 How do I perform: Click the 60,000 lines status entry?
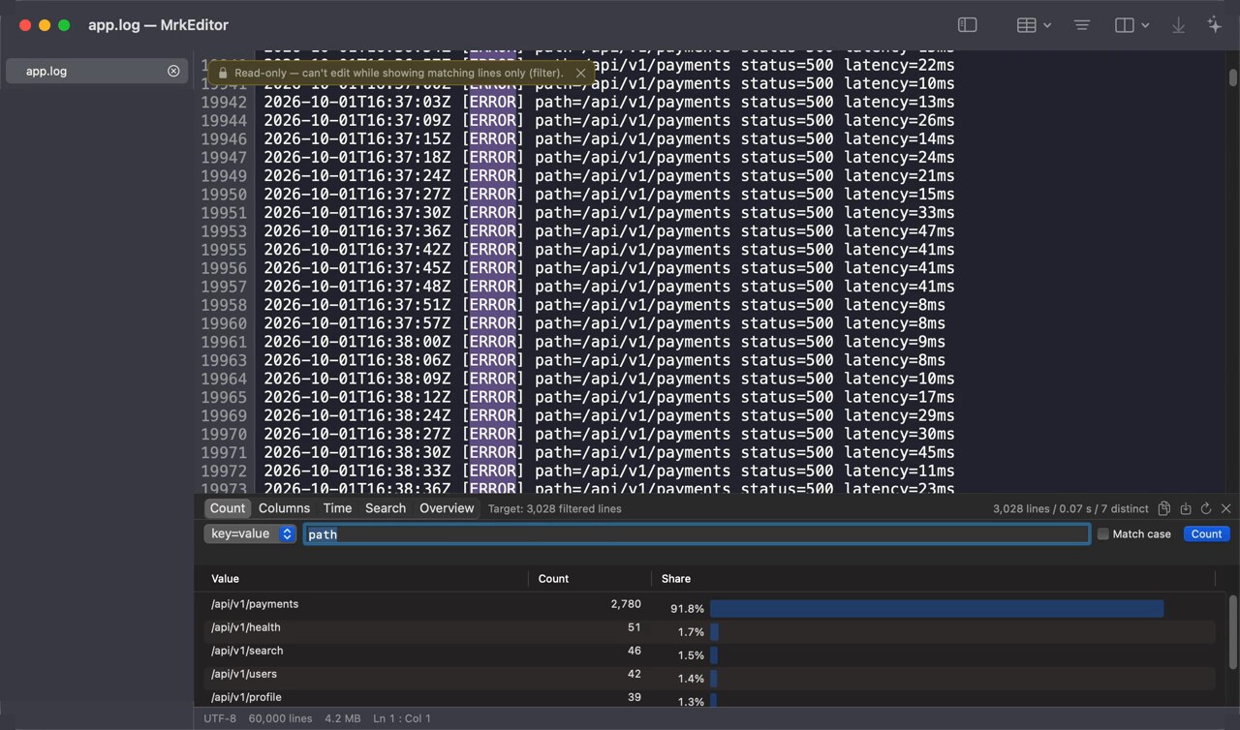[x=280, y=718]
